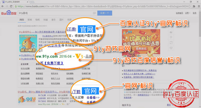Viewport: 201px width, 108px height.
Task: Open the 快乐三人斗 link in the grid
Action: (x=55, y=78)
